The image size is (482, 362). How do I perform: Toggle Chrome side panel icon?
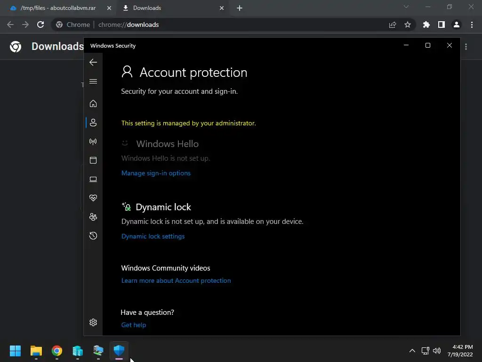[x=442, y=25]
